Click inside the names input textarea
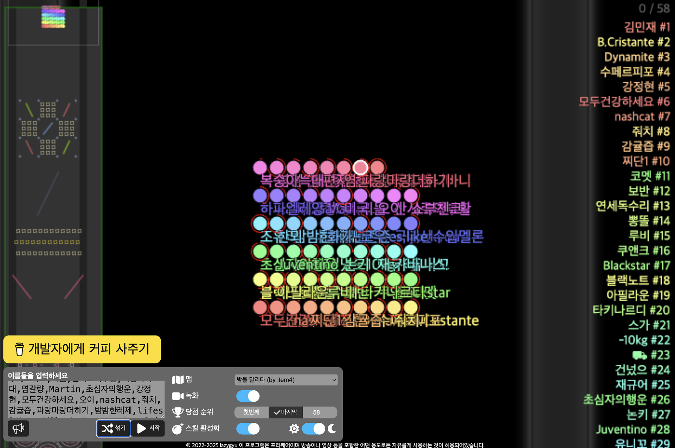Viewport: 675px width, 448px height. (86, 399)
